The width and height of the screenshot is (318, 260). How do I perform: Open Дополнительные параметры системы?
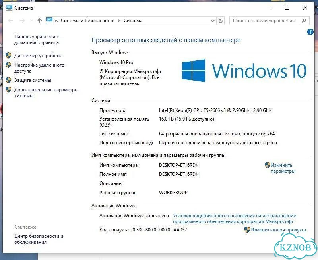point(46,92)
